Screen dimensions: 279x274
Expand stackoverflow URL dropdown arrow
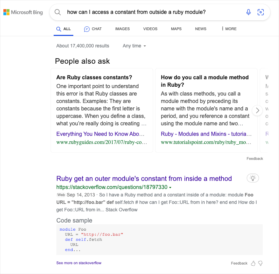170,188
